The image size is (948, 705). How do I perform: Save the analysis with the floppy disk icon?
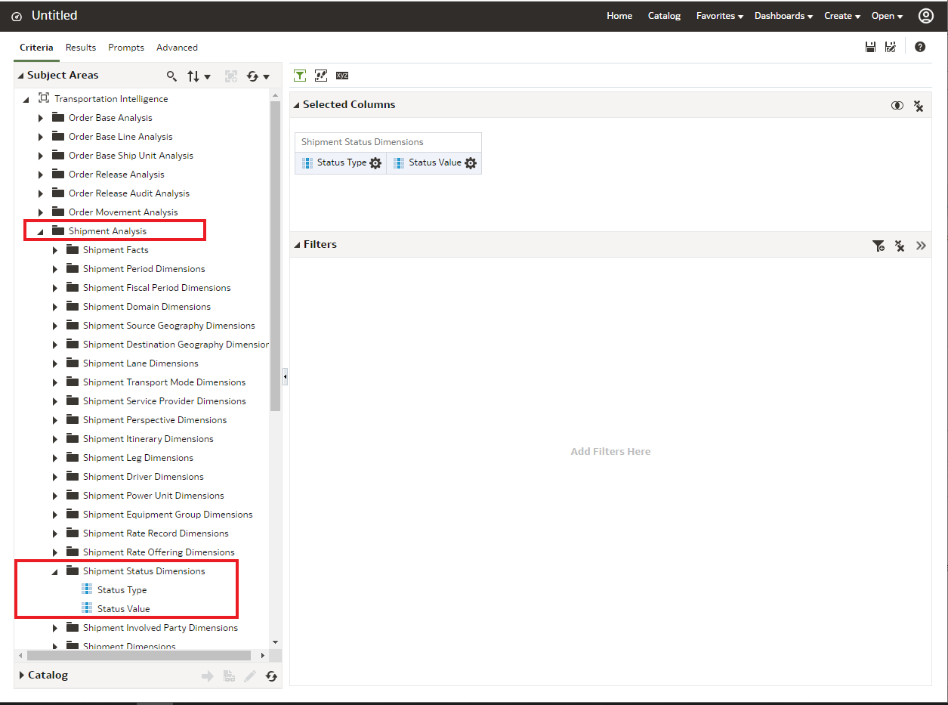(x=870, y=47)
